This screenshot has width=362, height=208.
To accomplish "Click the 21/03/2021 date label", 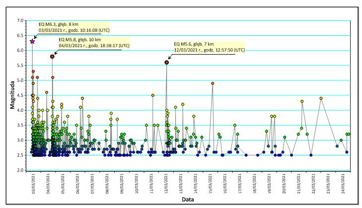I will (299, 184).
